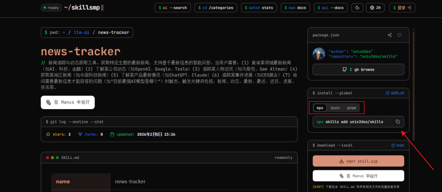Select the npx package manager tab

(x=320, y=108)
